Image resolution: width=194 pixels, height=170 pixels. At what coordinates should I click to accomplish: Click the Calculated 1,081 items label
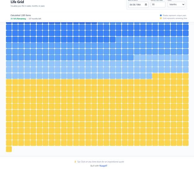coord(21,15)
